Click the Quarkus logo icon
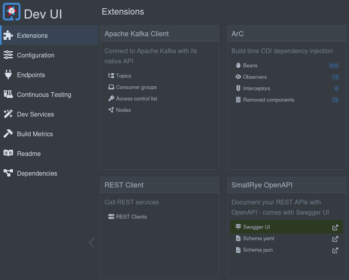Viewport: 349px width, 280px height. [11, 12]
